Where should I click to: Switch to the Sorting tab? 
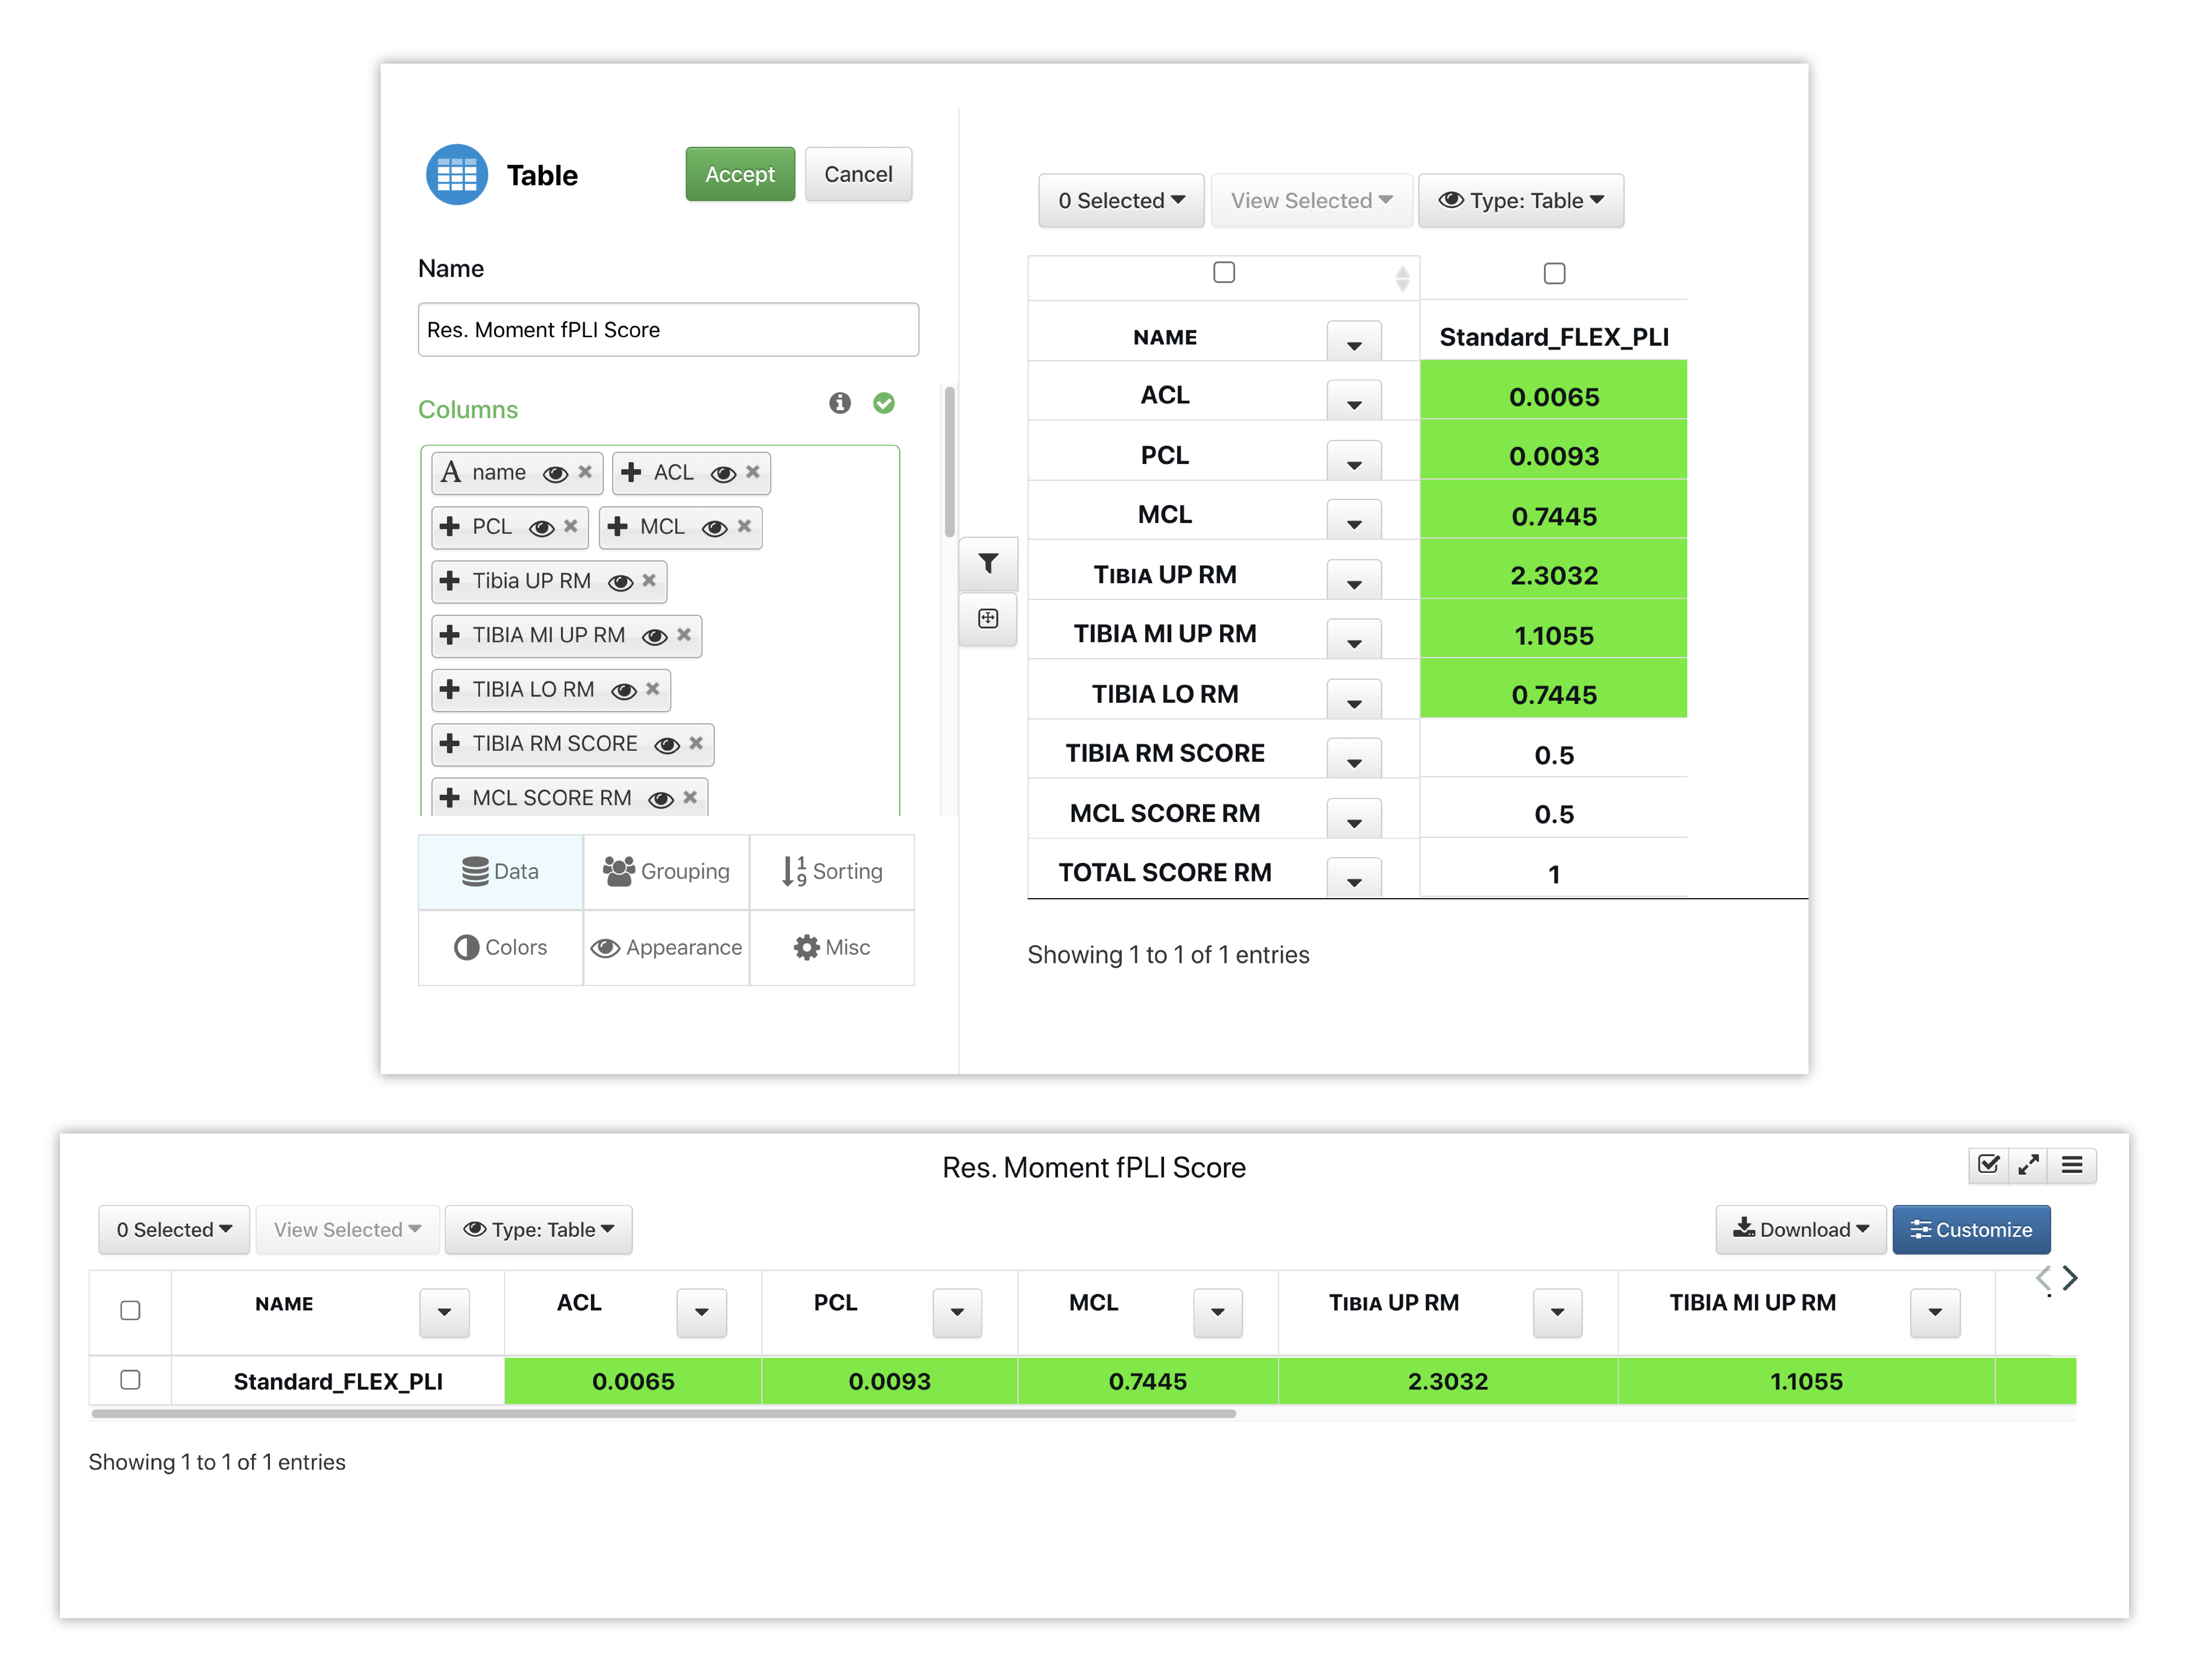tap(832, 872)
